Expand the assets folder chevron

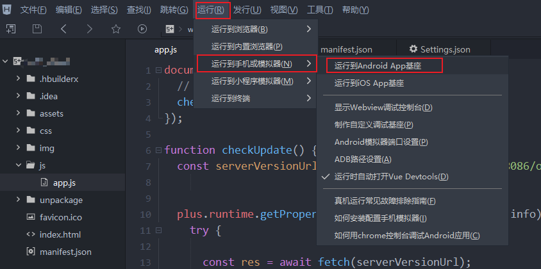[18, 113]
